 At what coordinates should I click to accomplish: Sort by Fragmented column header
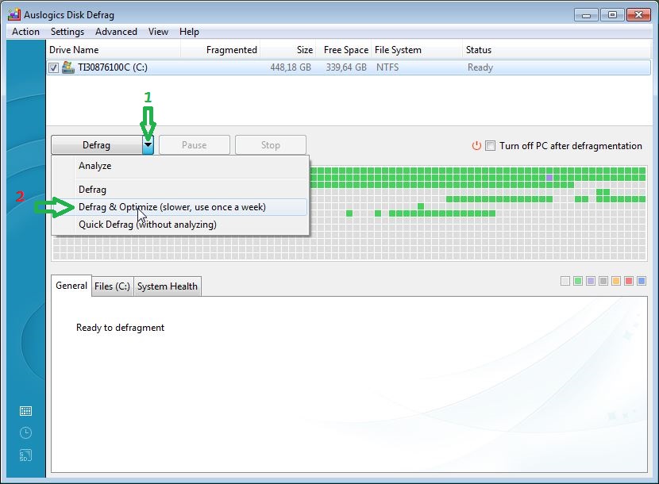point(220,50)
